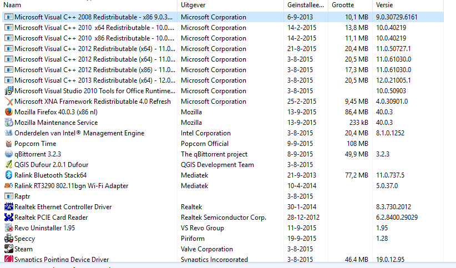
Task: Sort the list by the Naam column
Action: [x=12, y=5]
